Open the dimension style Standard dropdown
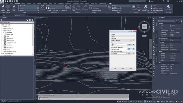Image resolution: width=183 pixels, height=103 pixels. (55, 6)
